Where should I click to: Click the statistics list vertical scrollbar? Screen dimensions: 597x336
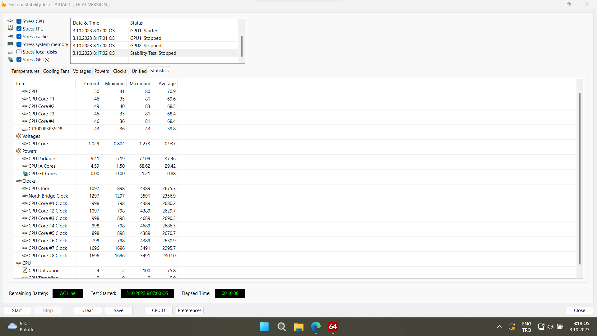point(579,178)
